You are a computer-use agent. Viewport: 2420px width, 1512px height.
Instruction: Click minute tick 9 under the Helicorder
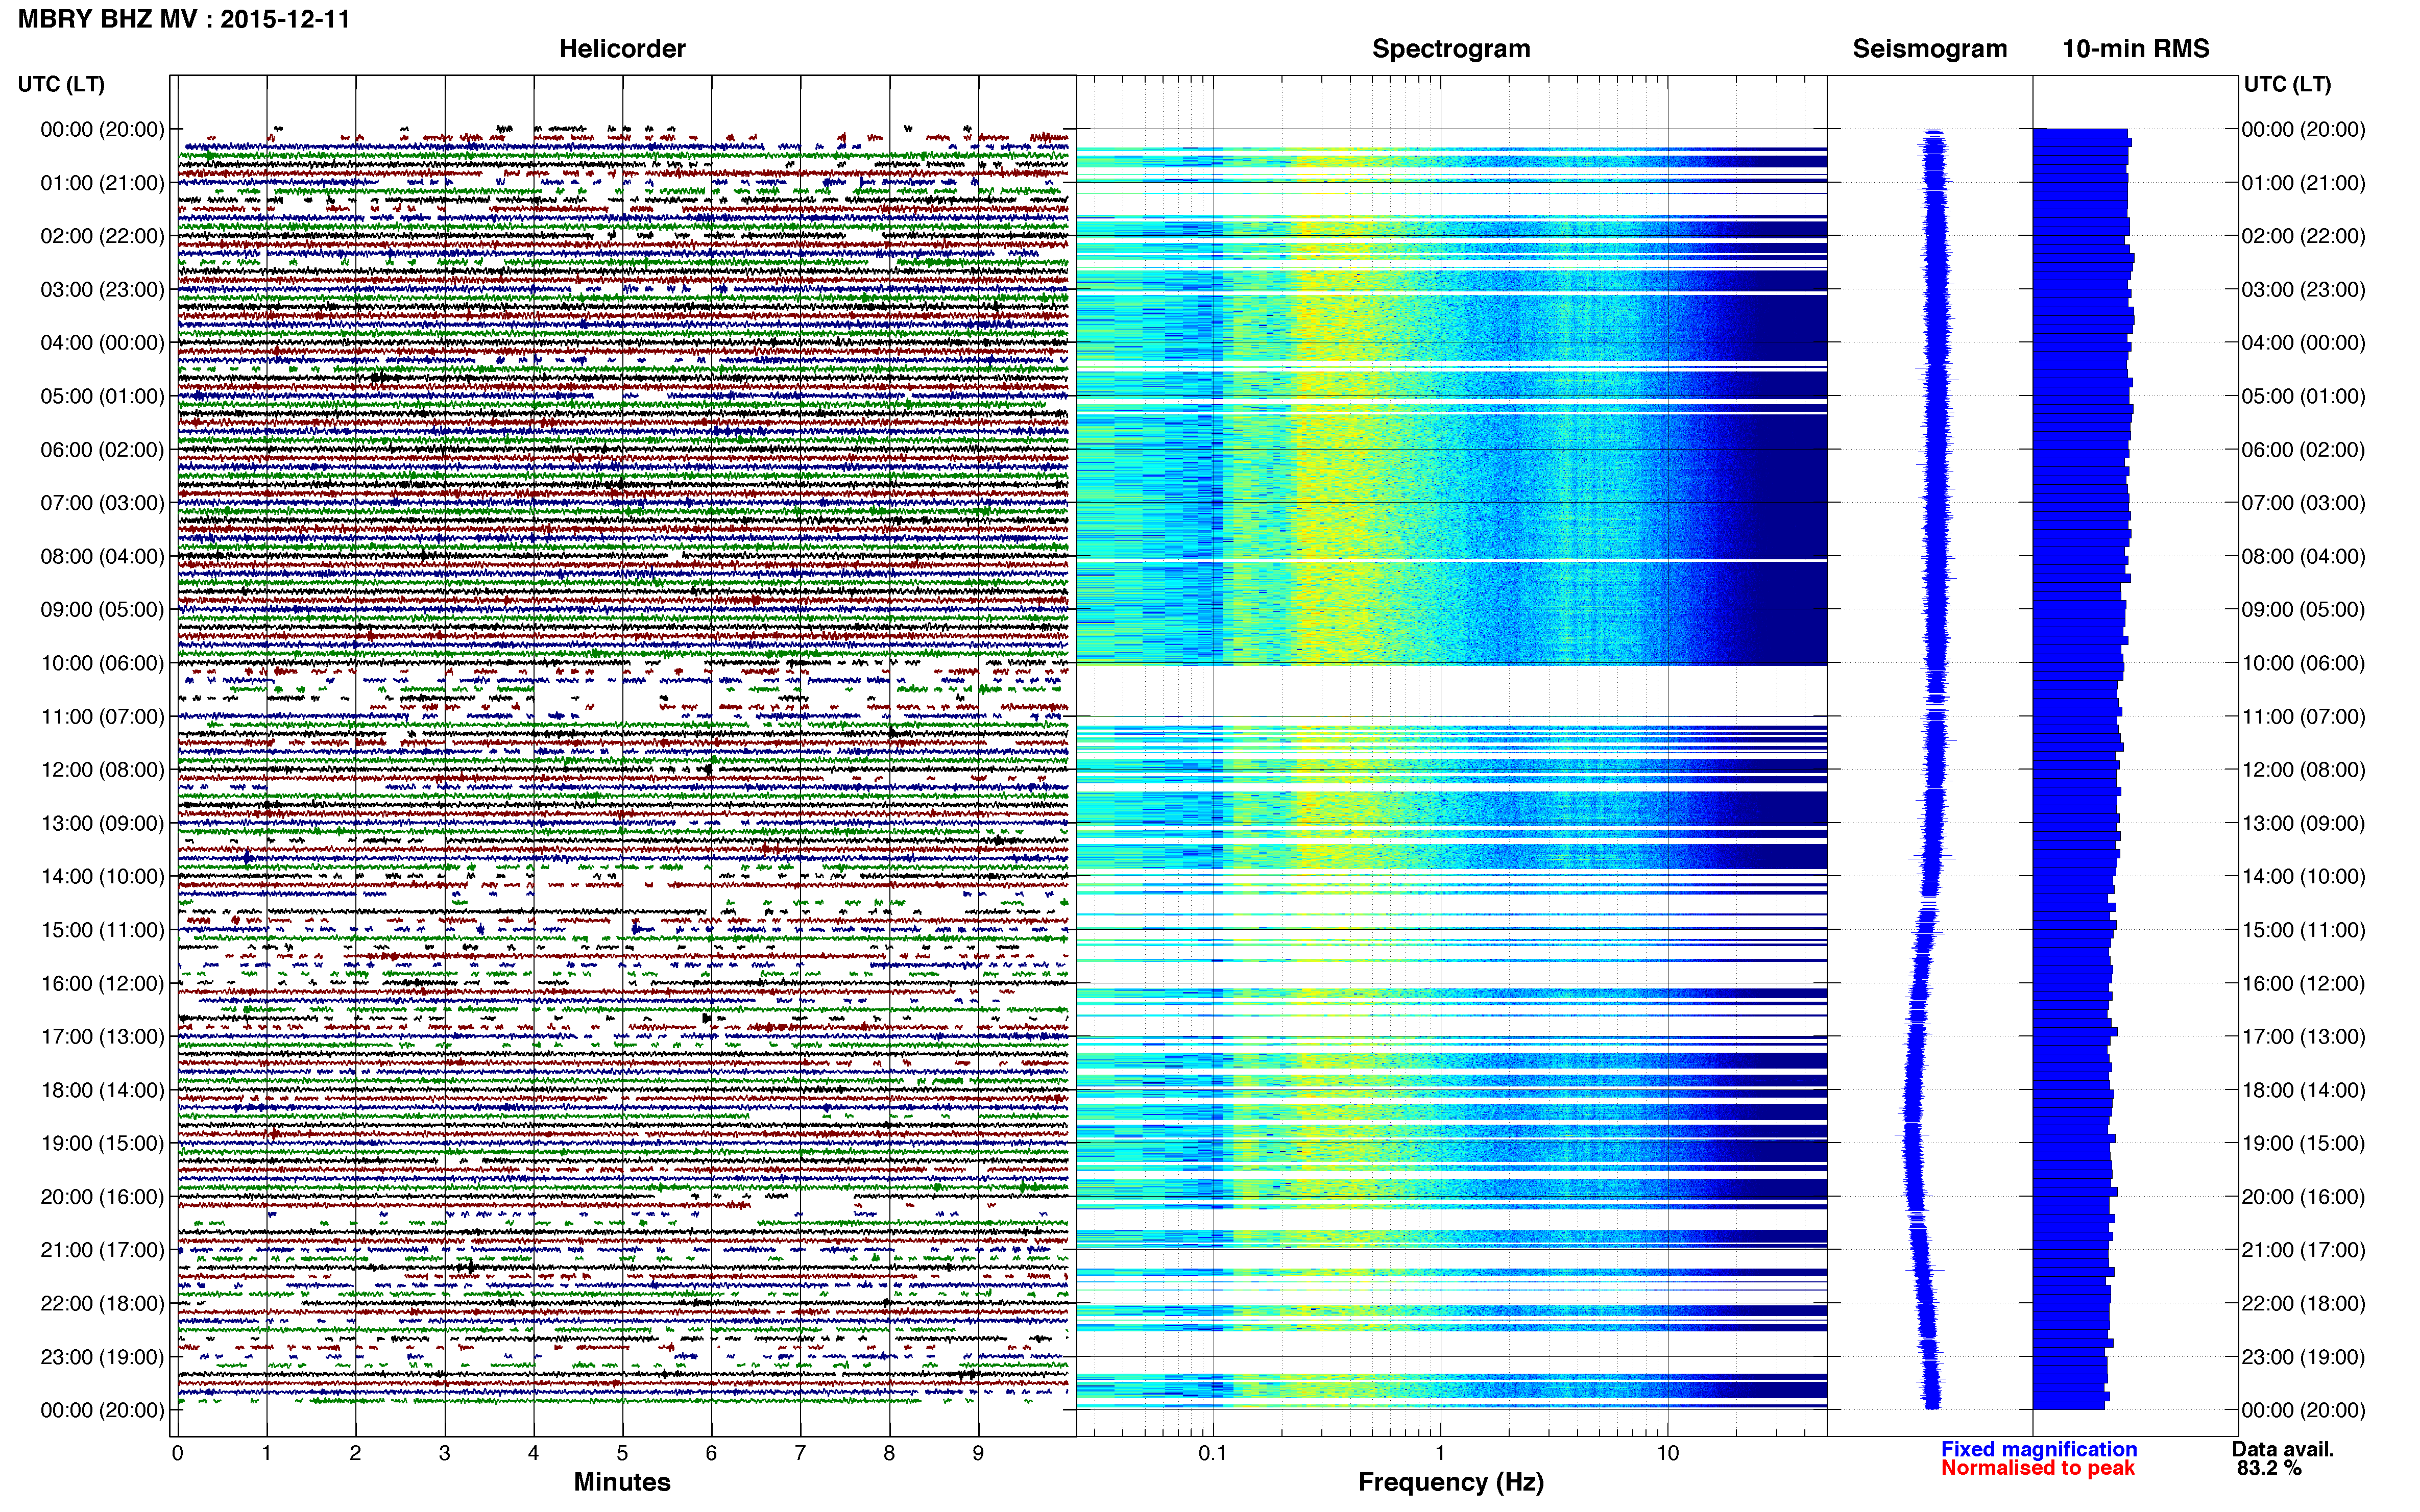tap(978, 1453)
